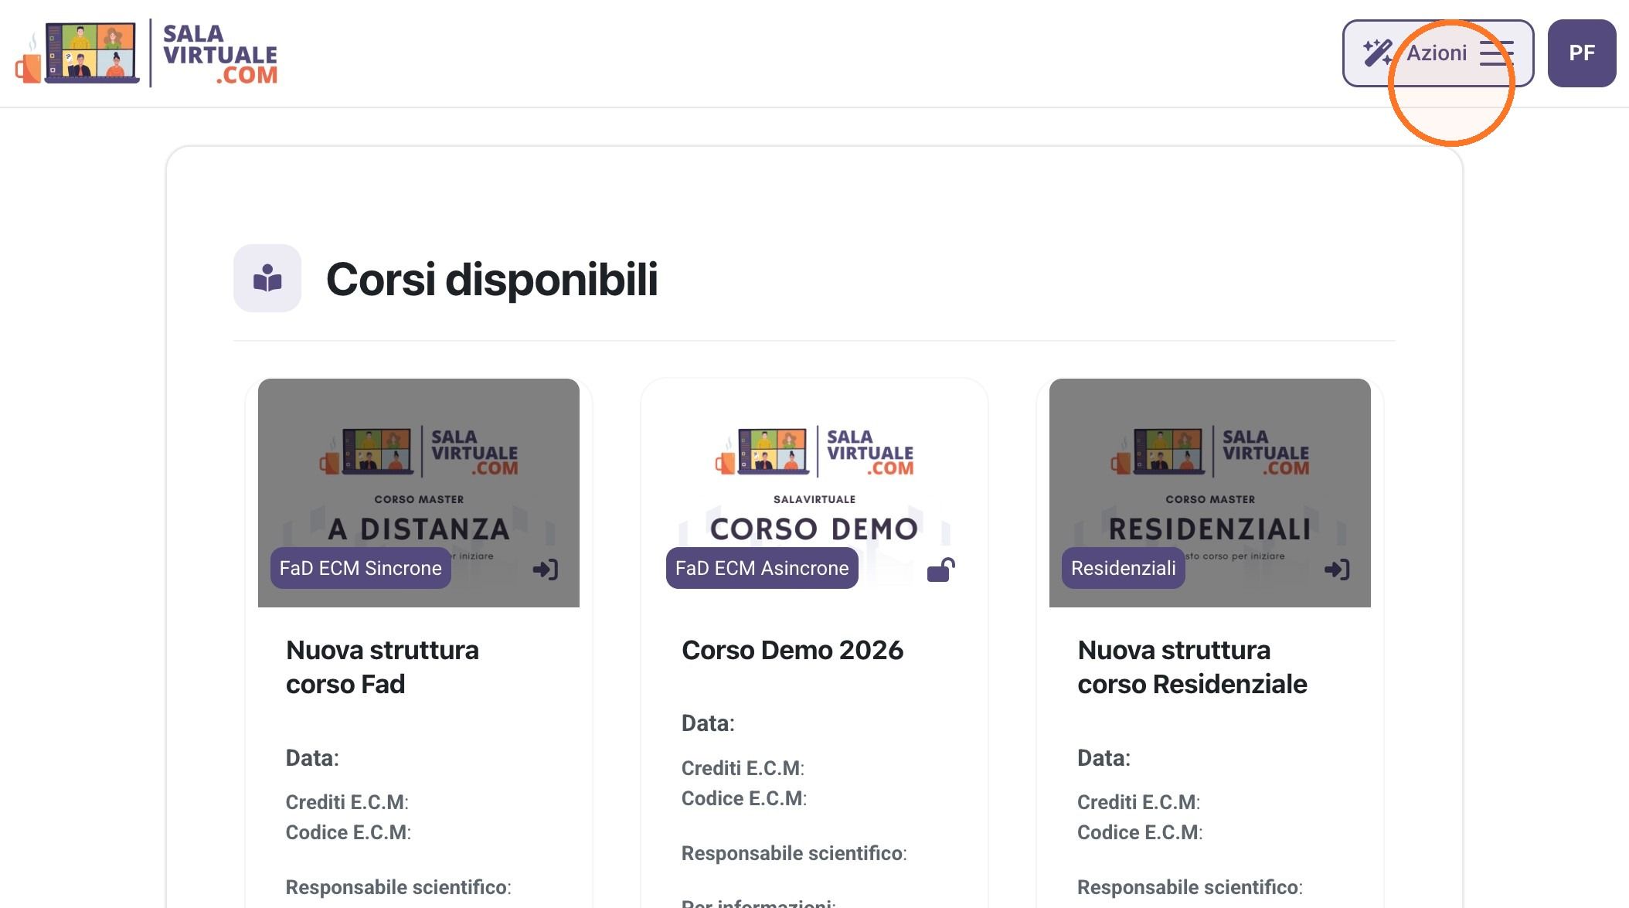Click the login arrow icon on A Distanza card
1629x908 pixels.
point(546,570)
